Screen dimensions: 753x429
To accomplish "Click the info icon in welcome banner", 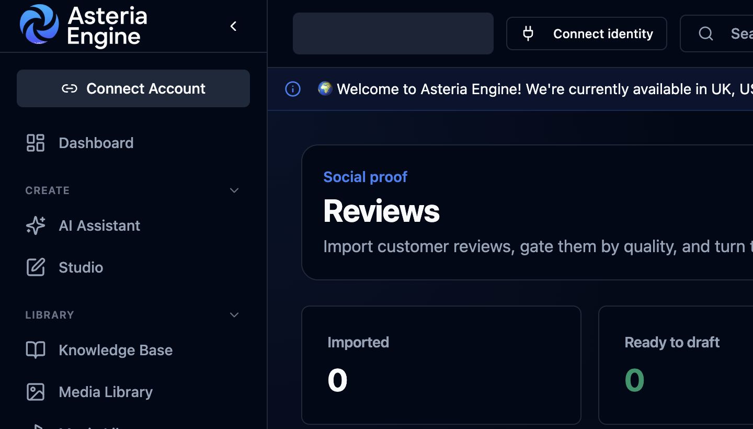I will tap(293, 89).
